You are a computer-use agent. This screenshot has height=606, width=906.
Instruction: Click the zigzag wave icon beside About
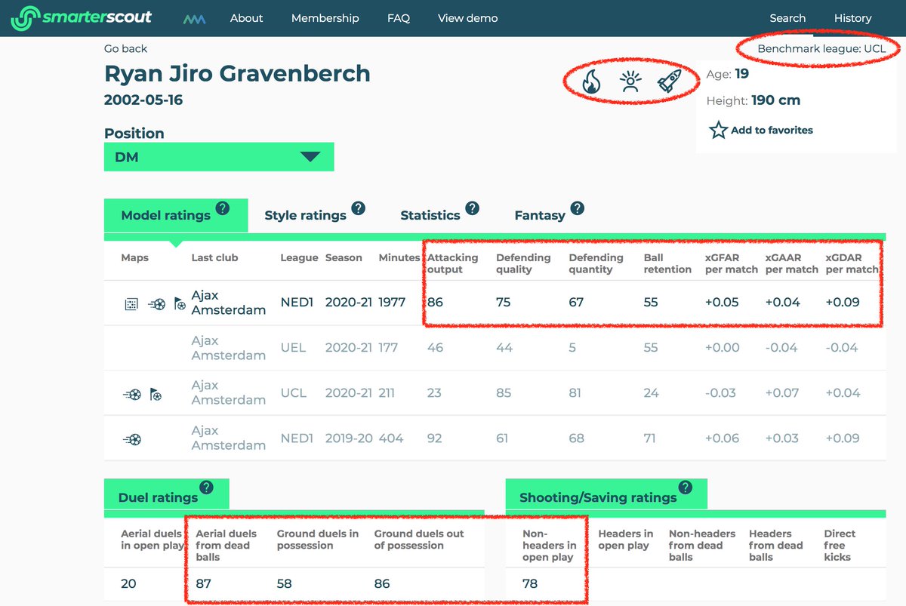(195, 18)
